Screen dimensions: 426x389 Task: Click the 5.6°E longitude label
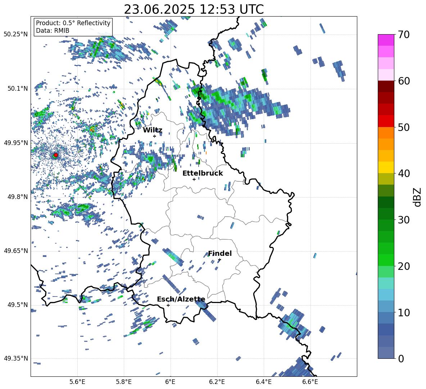point(77,382)
